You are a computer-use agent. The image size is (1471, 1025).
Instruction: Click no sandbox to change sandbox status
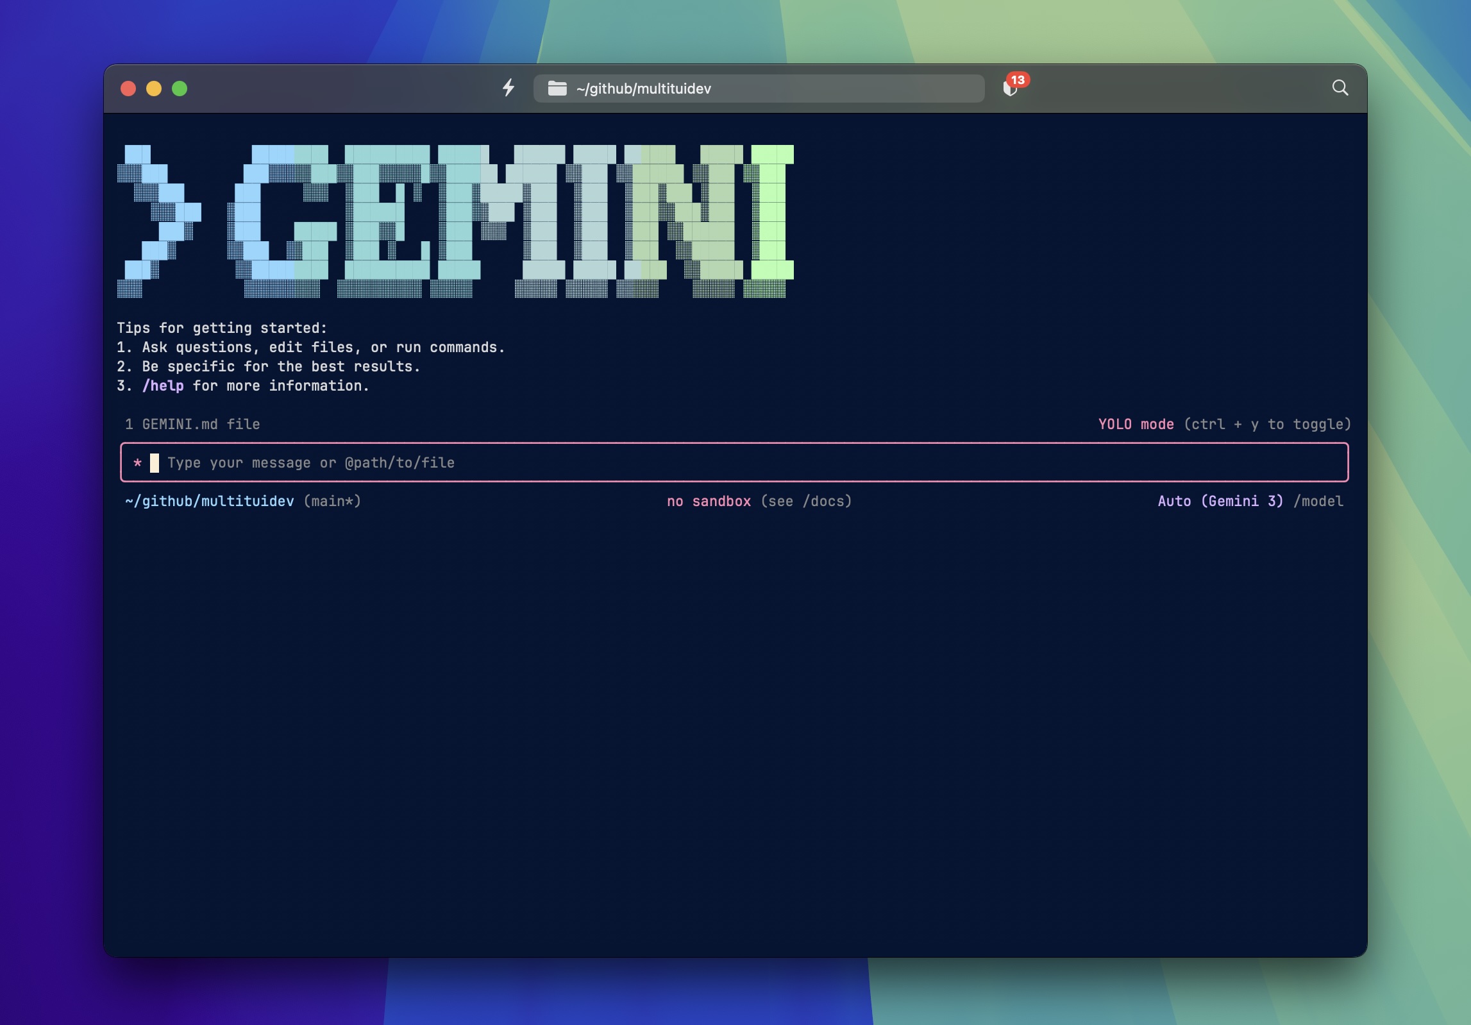coord(709,501)
